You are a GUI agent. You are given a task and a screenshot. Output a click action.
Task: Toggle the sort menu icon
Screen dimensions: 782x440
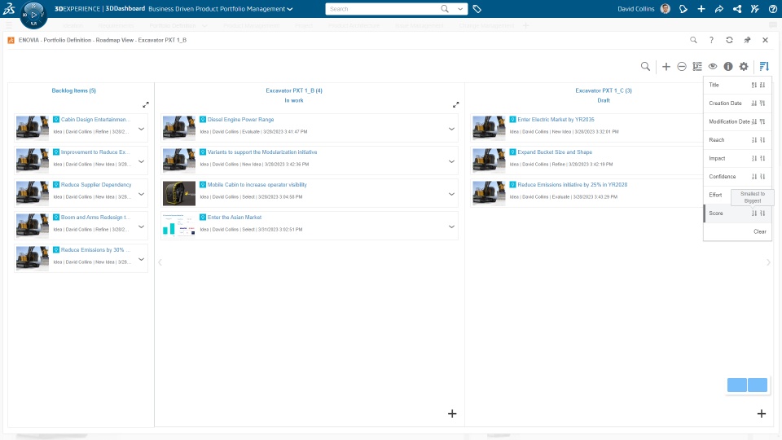click(x=764, y=66)
